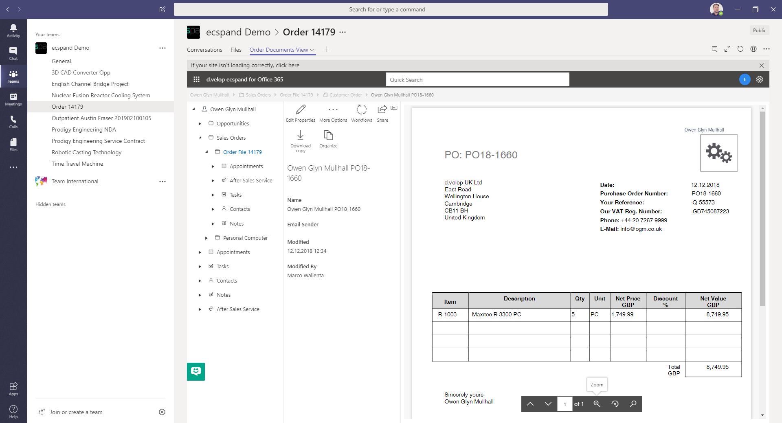Open Order Documents View tab dropdown
This screenshot has width=782, height=423.
(x=312, y=50)
